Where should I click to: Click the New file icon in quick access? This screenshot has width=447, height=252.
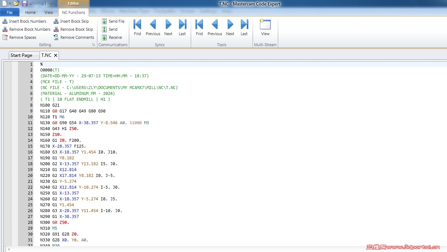click(x=4, y=3)
